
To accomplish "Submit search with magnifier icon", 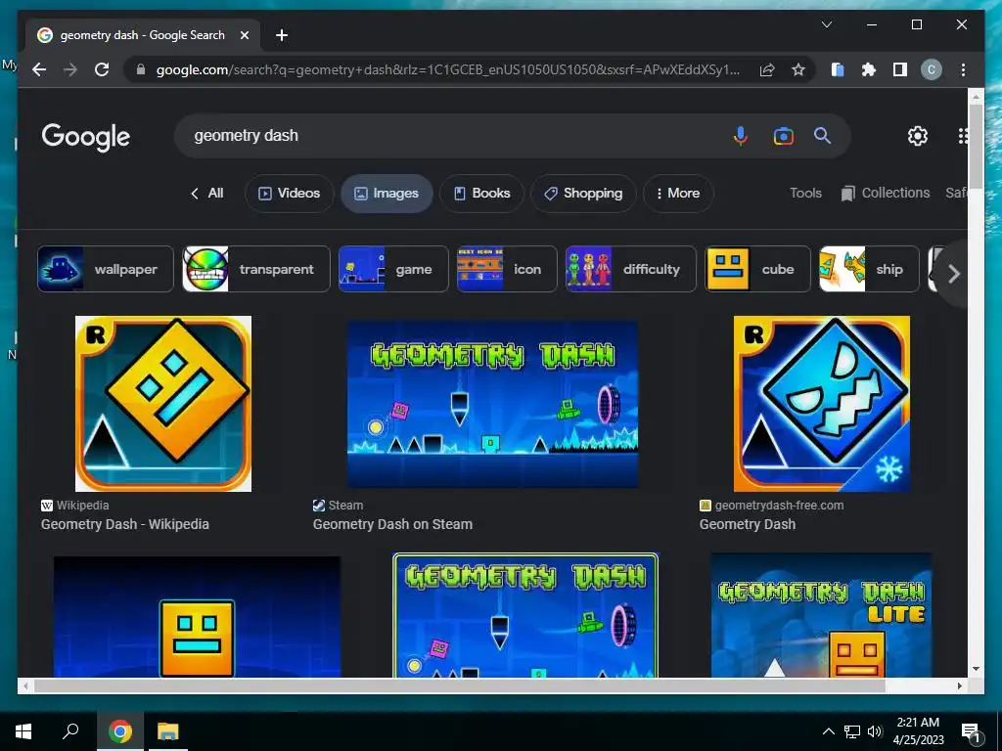I will pos(822,135).
